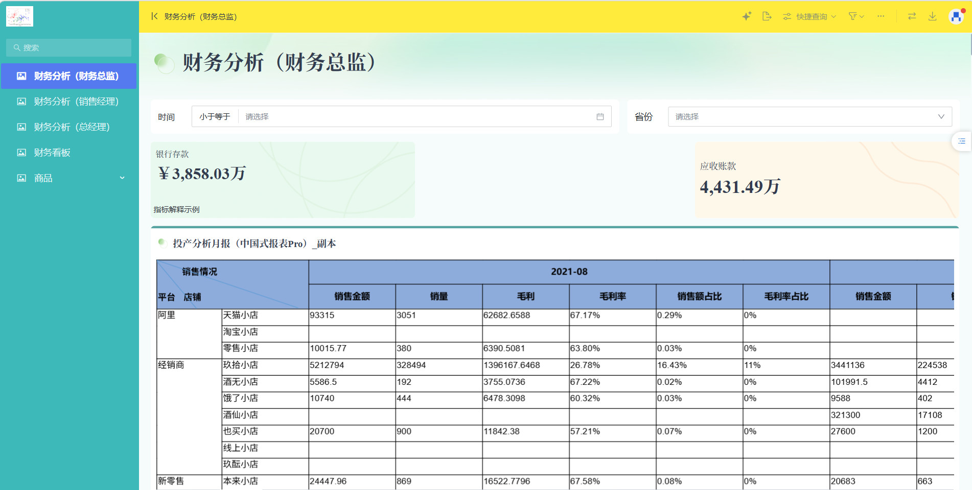Open 财务分析（销售经理） in sidebar
Viewport: 972px width, 490px height.
click(x=76, y=102)
